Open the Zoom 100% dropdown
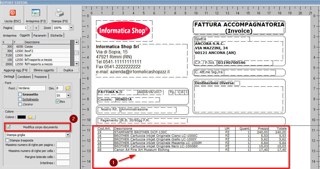 pyautogui.click(x=71, y=28)
